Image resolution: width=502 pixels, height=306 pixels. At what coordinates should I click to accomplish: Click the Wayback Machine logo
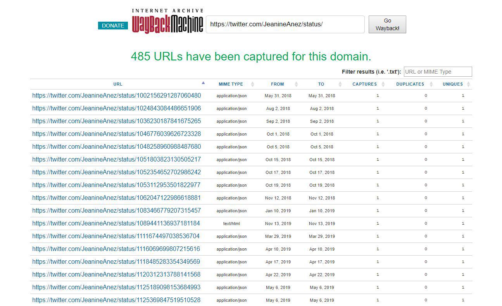(167, 22)
